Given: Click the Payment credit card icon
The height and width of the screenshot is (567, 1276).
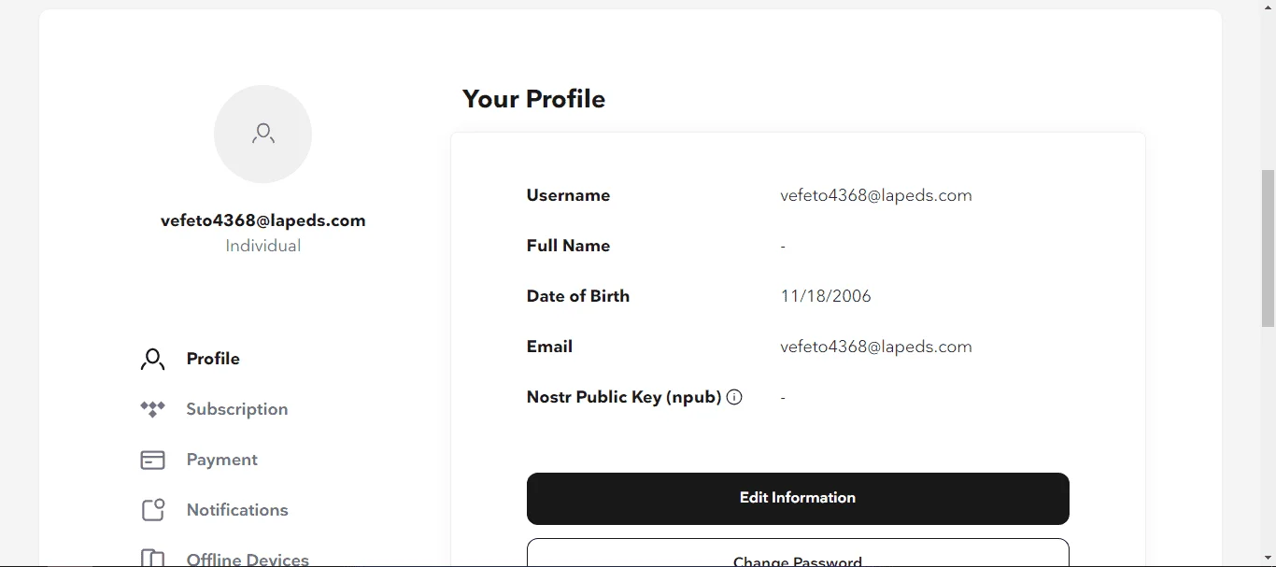Looking at the screenshot, I should (152, 460).
